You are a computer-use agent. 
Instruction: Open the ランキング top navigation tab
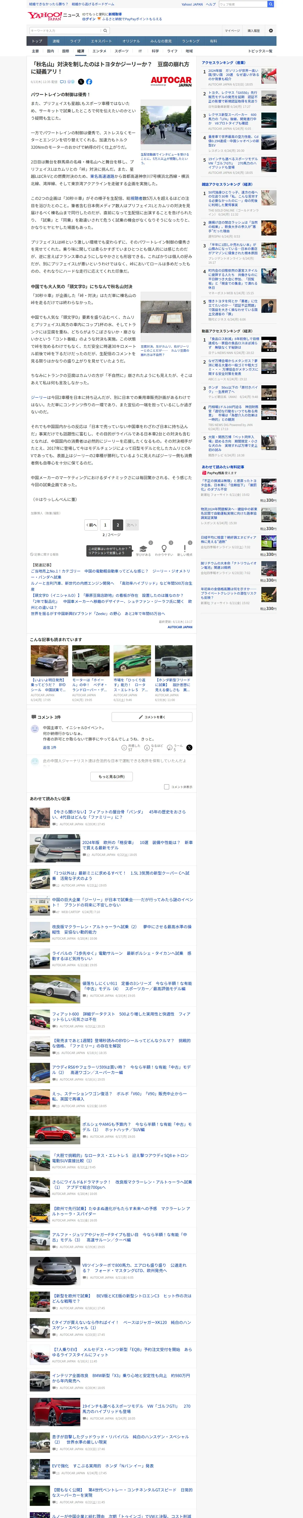191,41
